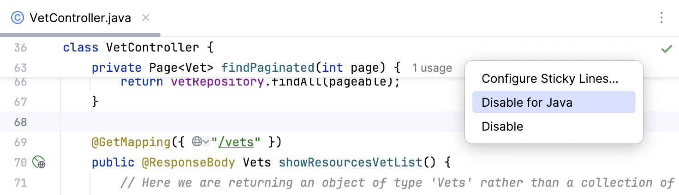The width and height of the screenshot is (679, 195).
Task: Close the VetController.java tab
Action: [x=146, y=18]
